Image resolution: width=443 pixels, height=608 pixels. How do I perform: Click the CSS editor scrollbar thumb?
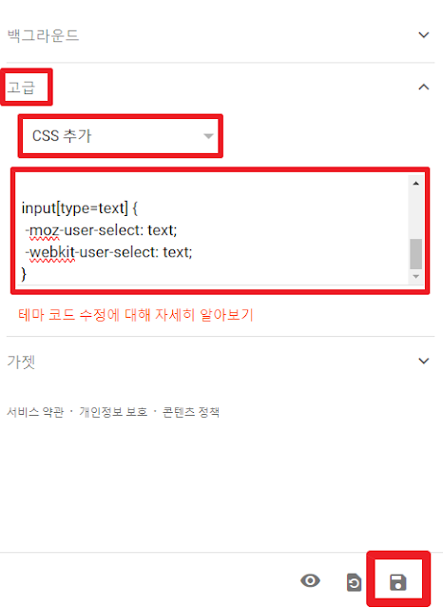click(x=415, y=254)
